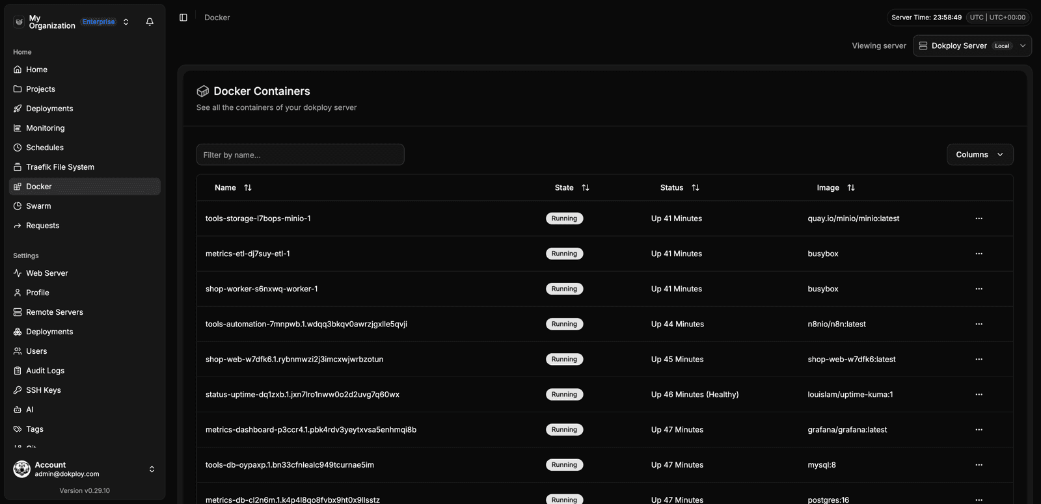
Task: Click the mysql:8 image cell
Action: pyautogui.click(x=822, y=465)
